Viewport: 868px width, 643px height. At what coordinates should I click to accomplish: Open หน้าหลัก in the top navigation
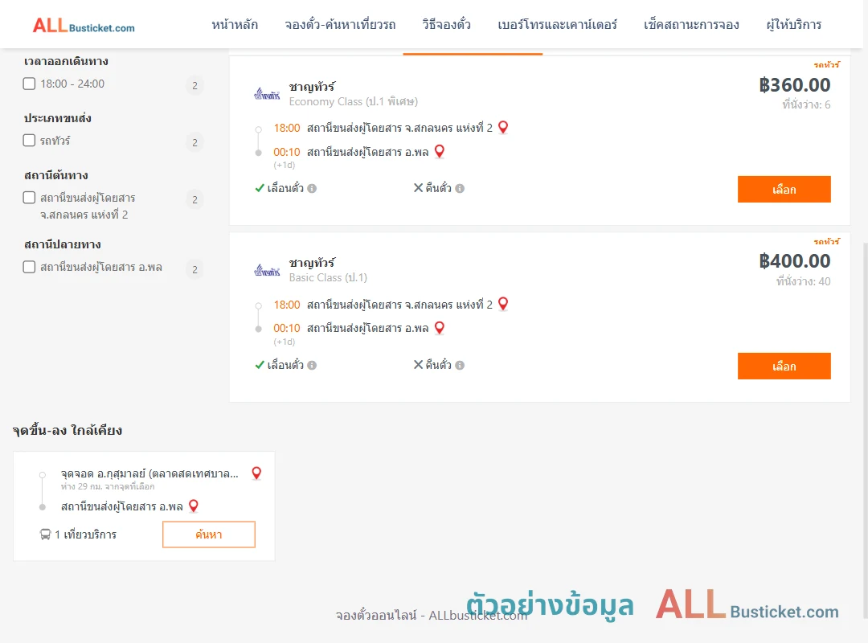[235, 24]
